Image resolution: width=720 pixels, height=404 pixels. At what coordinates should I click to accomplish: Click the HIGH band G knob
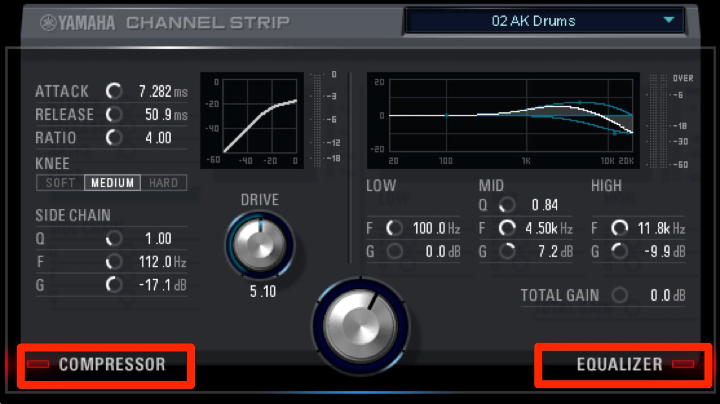click(619, 251)
